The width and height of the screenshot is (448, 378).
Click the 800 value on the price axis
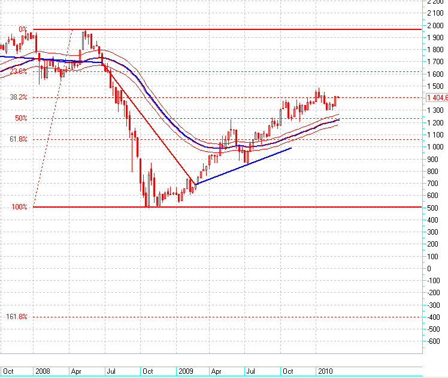point(432,172)
